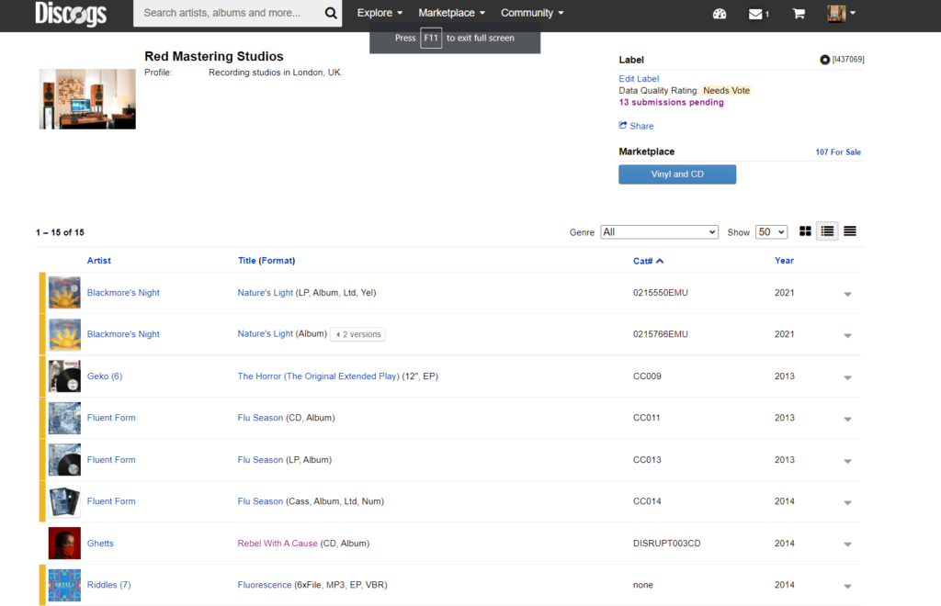Open Blackmore's Night artist for 0215550EMU
The image size is (941, 606).
(x=123, y=293)
